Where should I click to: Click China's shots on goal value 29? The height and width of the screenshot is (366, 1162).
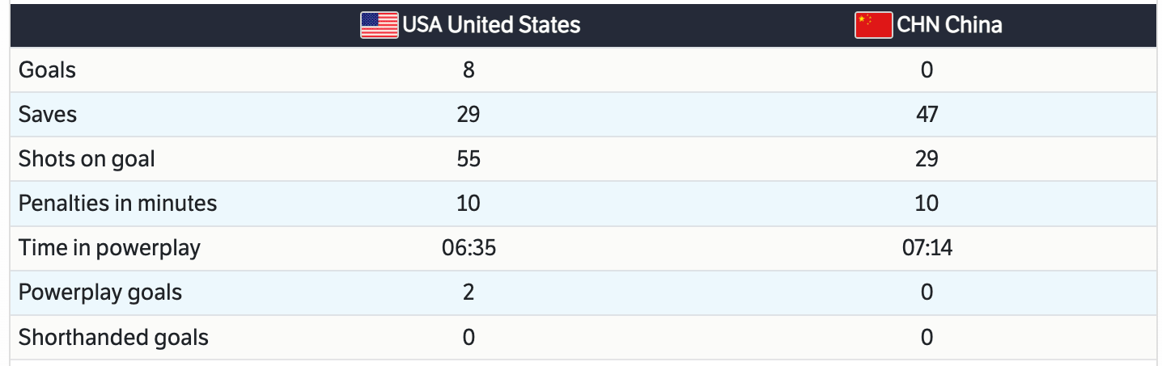[x=927, y=159]
